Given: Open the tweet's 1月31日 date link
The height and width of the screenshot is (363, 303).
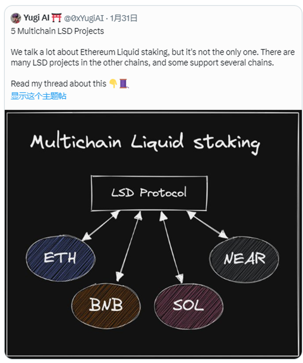Looking at the screenshot, I should point(123,18).
